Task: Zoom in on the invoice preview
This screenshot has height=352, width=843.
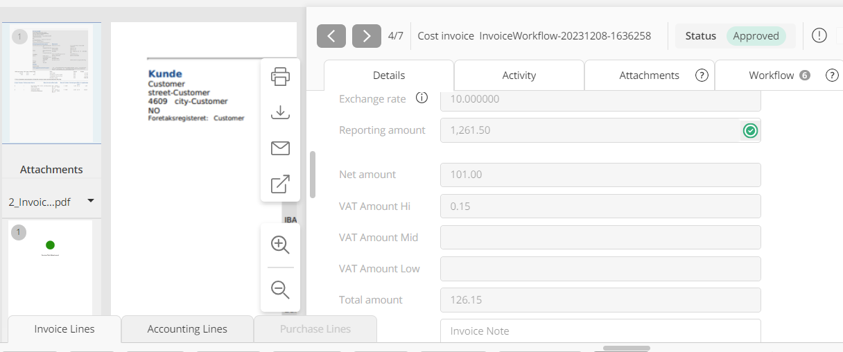Action: coord(280,245)
